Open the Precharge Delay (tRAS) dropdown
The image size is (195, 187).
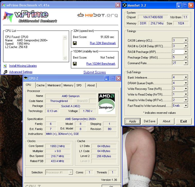point(186,57)
